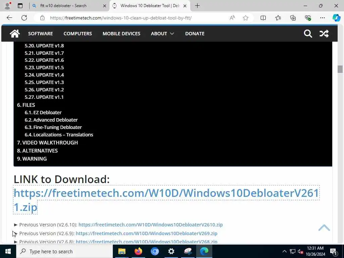This screenshot has width=344, height=258.
Task: Open the site search magnifier icon
Action: [x=308, y=34]
